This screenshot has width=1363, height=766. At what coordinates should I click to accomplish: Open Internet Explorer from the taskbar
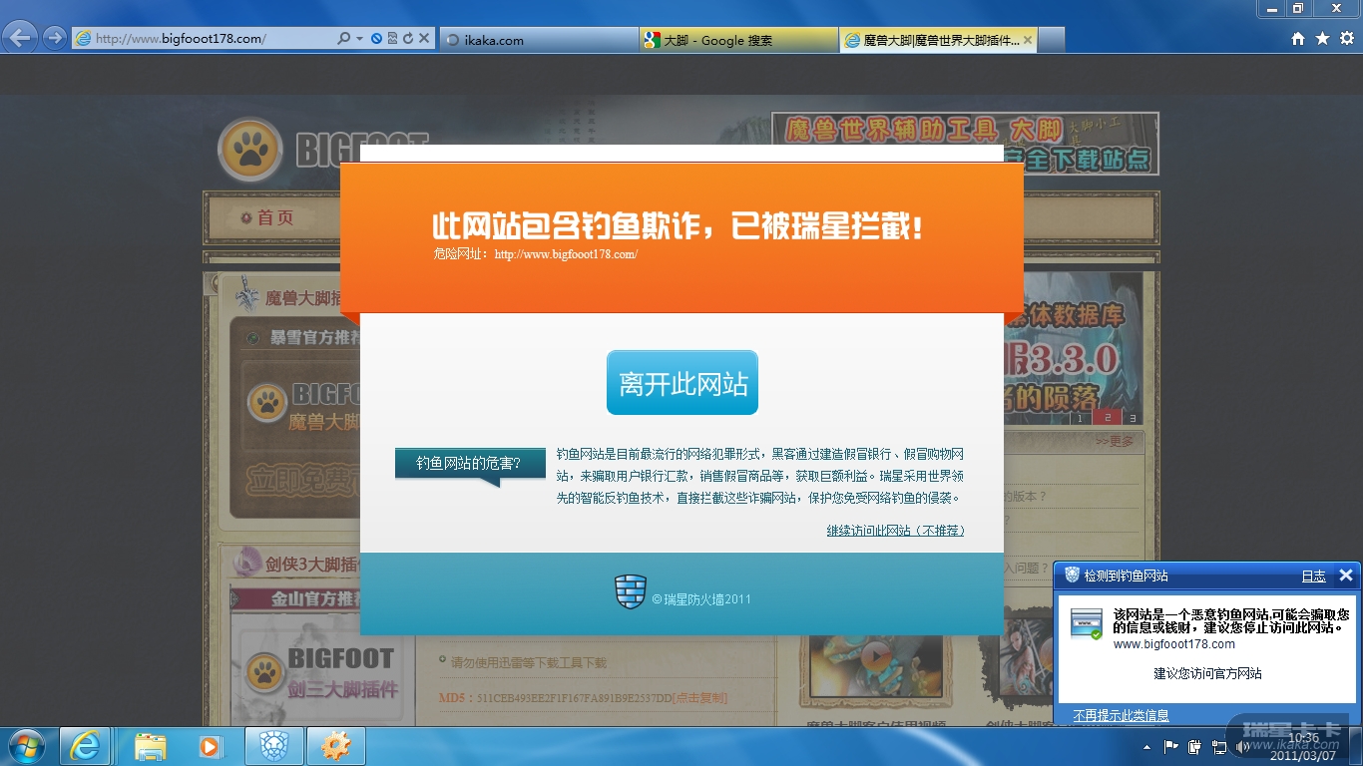85,746
